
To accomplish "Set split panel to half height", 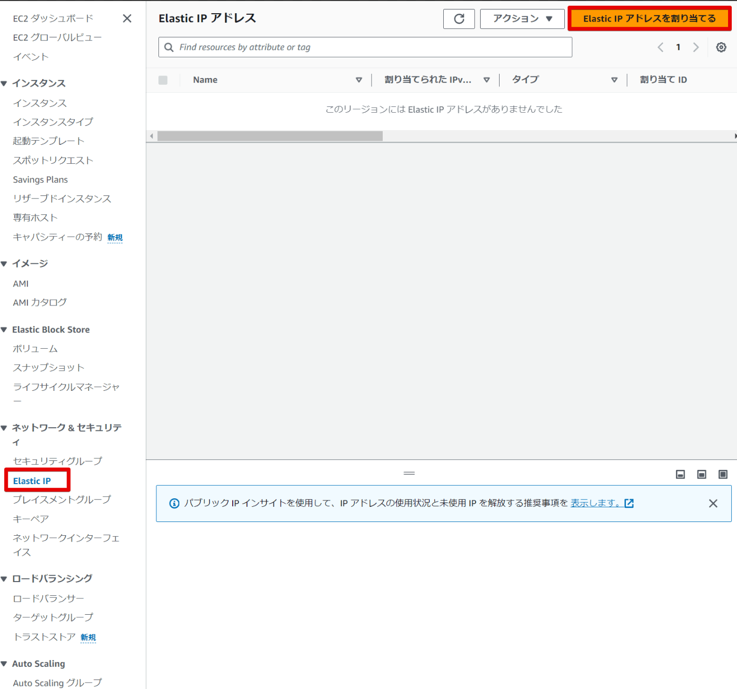I will (702, 475).
